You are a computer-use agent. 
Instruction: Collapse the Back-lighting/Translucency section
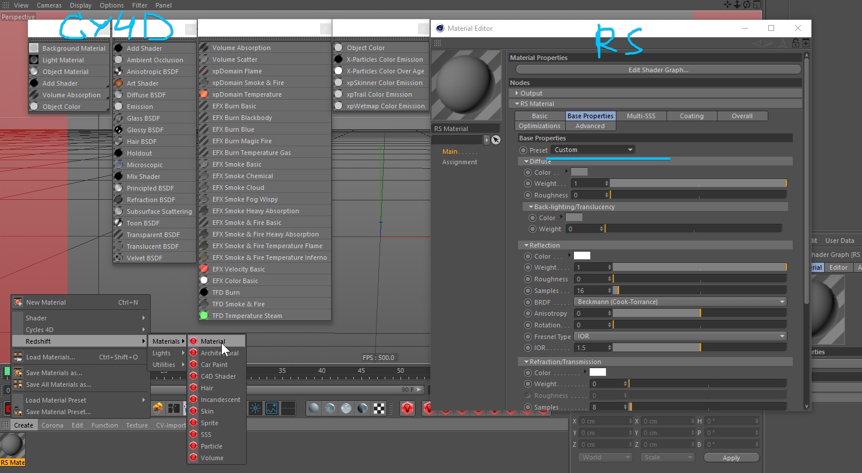531,207
